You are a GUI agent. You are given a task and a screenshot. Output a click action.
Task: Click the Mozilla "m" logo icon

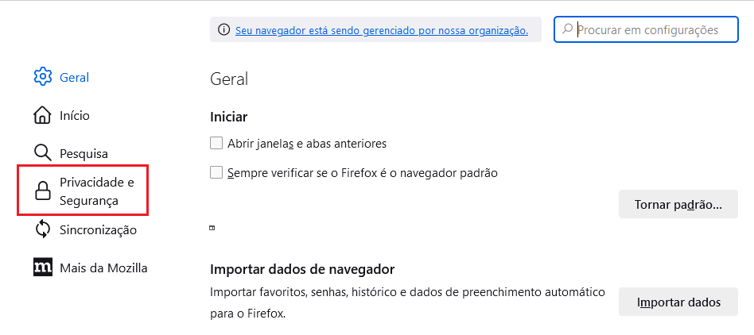[x=43, y=268]
